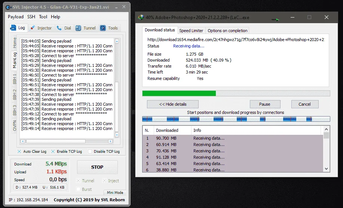Click log line [05:49:12] Connect to server
Viewport: 343px width, 208px height.
click(x=64, y=114)
